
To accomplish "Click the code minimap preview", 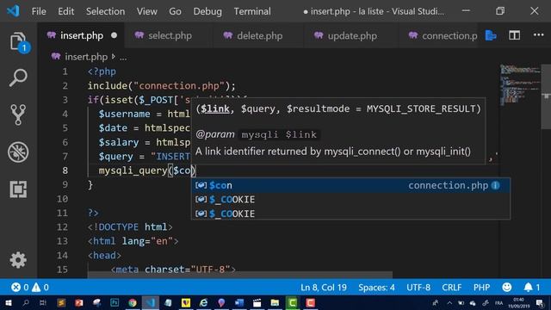I will pos(520,84).
